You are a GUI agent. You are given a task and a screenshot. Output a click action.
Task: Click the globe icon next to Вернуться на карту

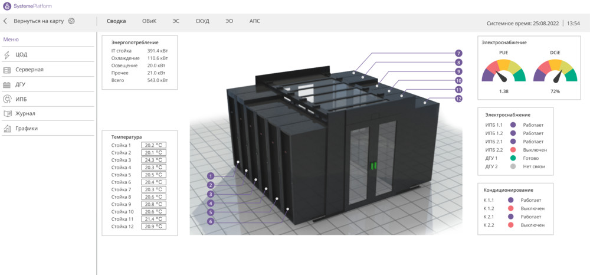(x=71, y=21)
